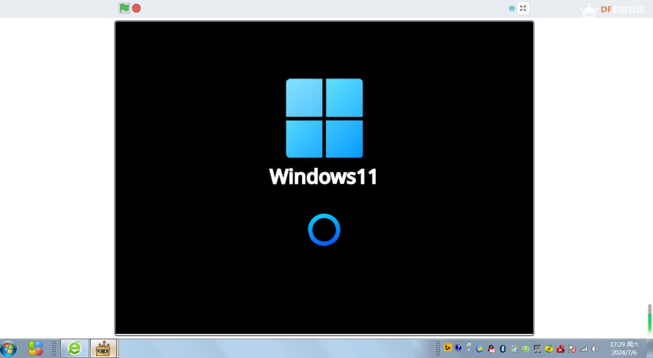This screenshot has width=653, height=358.
Task: Click the red stop button
Action: (x=137, y=8)
